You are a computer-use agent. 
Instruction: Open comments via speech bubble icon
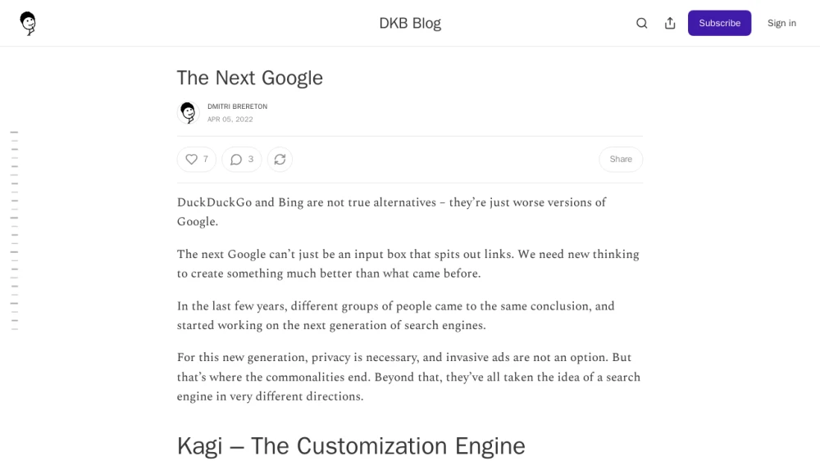click(236, 159)
